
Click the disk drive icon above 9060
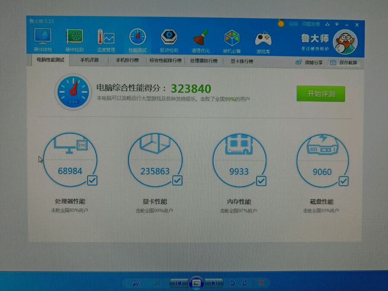point(322,145)
